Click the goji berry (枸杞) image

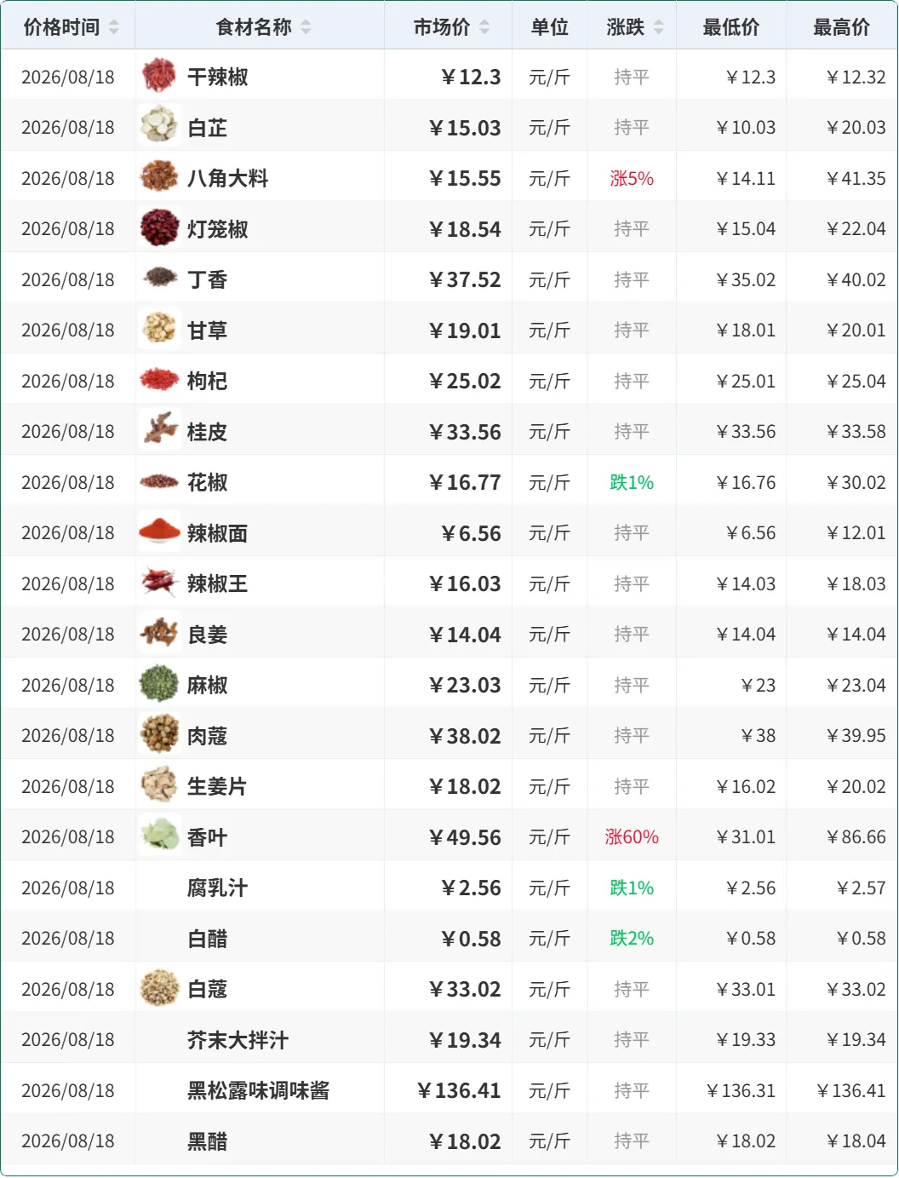pos(159,380)
